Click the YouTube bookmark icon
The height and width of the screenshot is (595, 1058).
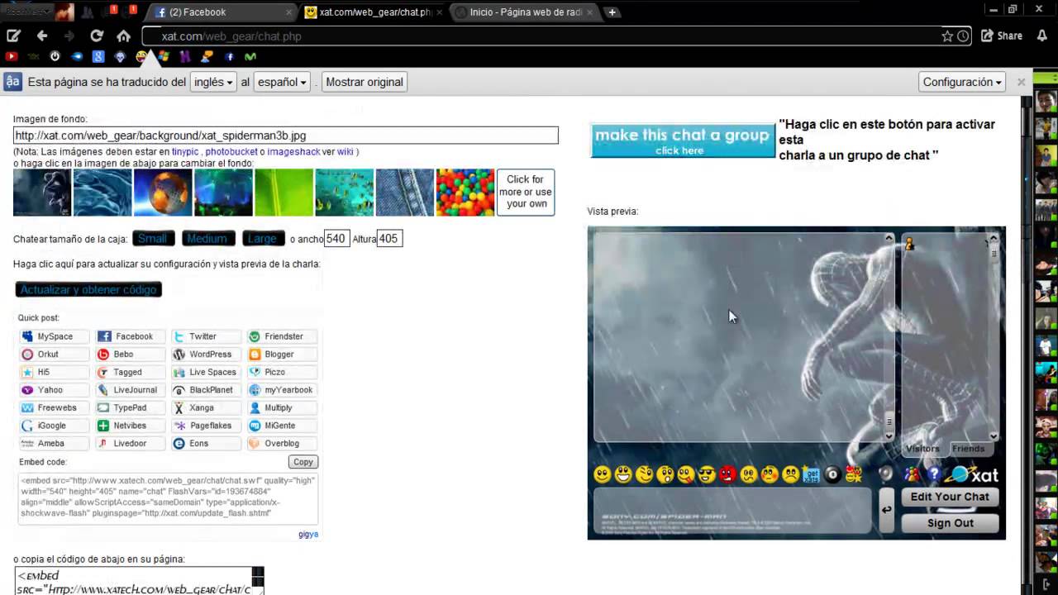[12, 57]
